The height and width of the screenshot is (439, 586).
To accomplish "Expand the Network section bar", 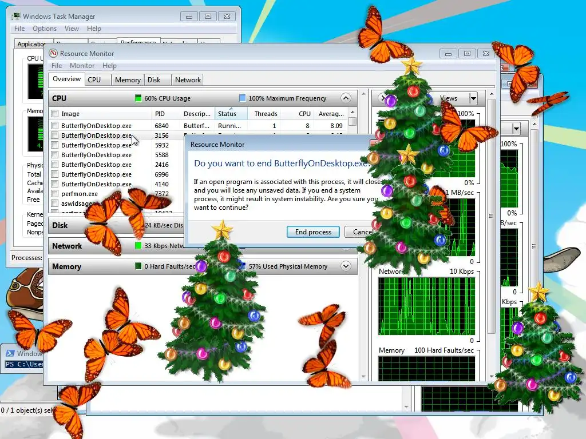I will (x=116, y=246).
